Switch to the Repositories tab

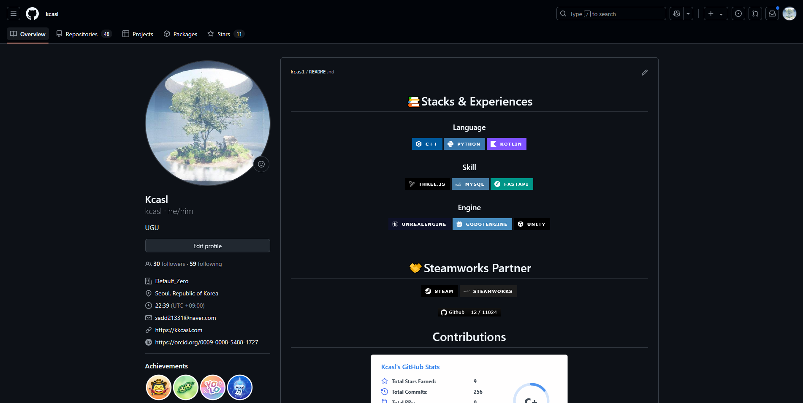84,34
